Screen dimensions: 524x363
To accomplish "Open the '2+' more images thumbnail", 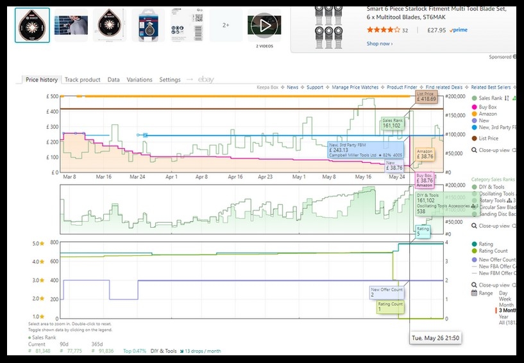I will click(226, 26).
